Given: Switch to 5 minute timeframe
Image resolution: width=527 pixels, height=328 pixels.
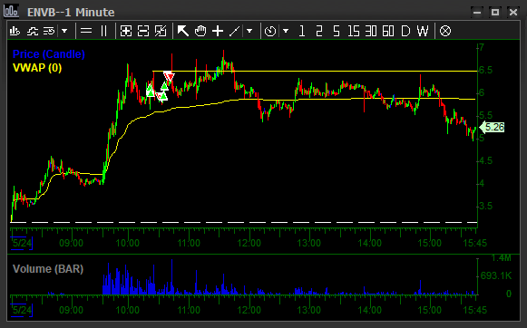Looking at the screenshot, I should point(337,31).
